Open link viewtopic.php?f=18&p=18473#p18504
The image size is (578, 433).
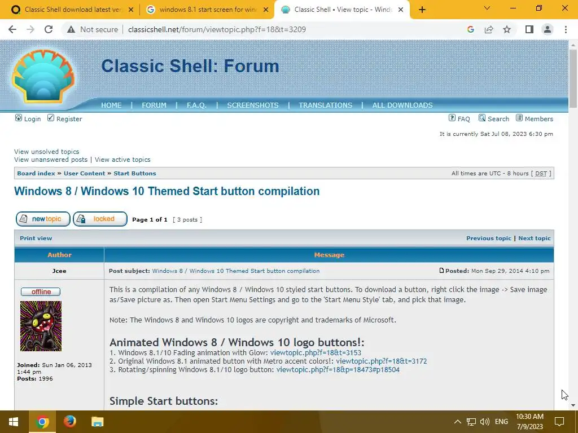pos(338,370)
